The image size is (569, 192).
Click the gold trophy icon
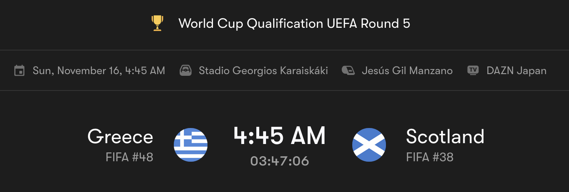(157, 23)
